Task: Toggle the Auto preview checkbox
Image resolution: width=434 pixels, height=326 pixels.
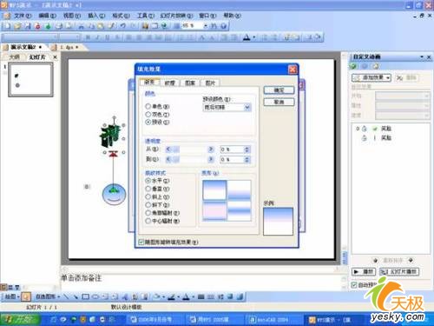Action: 354,285
